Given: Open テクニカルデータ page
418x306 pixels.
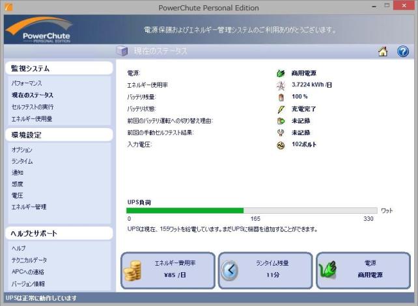Looking at the screenshot, I should [29, 260].
